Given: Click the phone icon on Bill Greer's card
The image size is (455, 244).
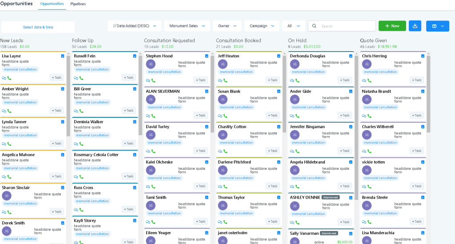Looking at the screenshot, I should [81, 111].
